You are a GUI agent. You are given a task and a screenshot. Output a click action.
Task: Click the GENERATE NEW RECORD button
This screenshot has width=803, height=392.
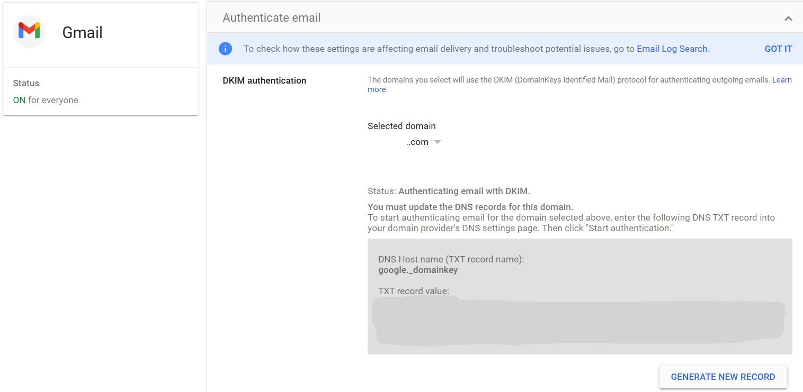tap(723, 376)
